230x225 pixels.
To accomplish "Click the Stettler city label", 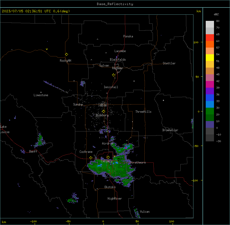I will point(169,63).
